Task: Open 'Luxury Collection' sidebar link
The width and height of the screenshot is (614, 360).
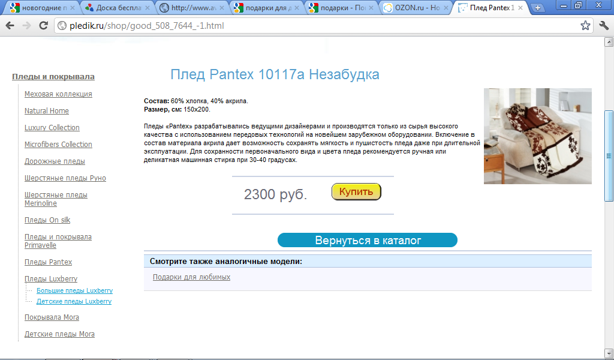Action: tap(52, 128)
